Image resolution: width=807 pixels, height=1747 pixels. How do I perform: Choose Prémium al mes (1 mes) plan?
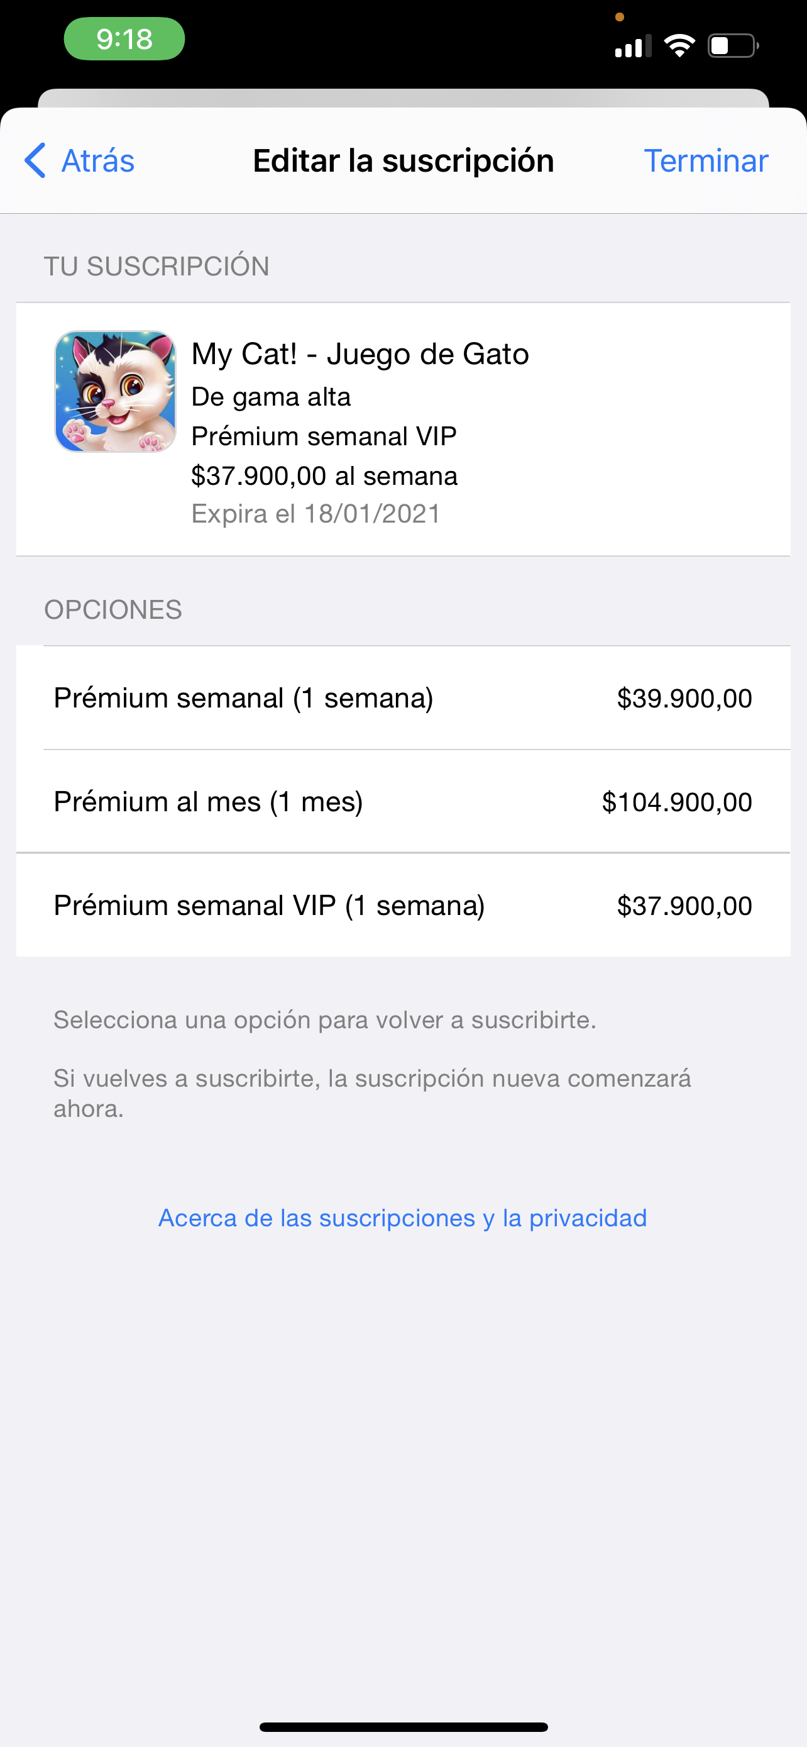pos(209,802)
